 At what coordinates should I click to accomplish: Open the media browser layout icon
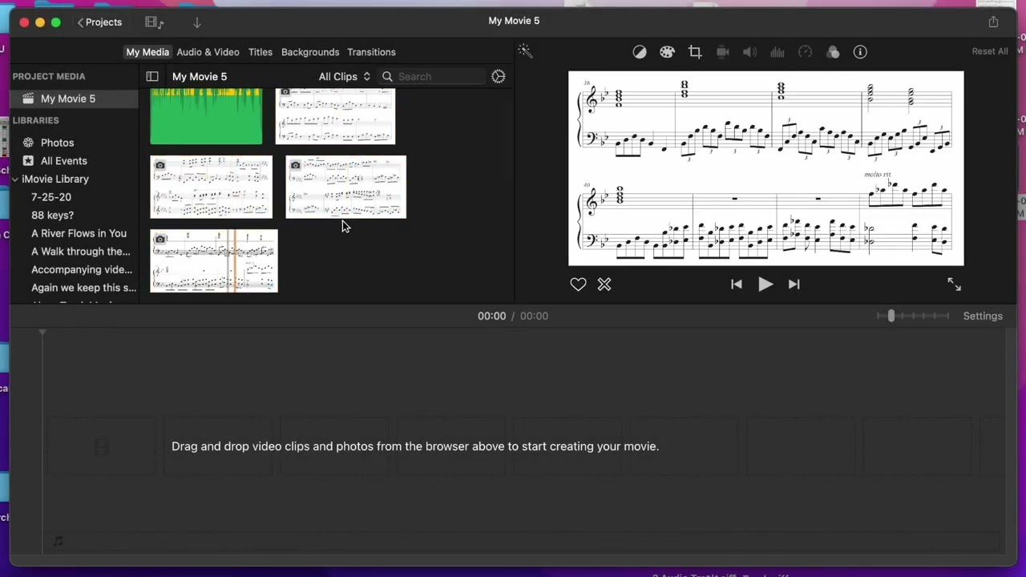click(x=155, y=22)
